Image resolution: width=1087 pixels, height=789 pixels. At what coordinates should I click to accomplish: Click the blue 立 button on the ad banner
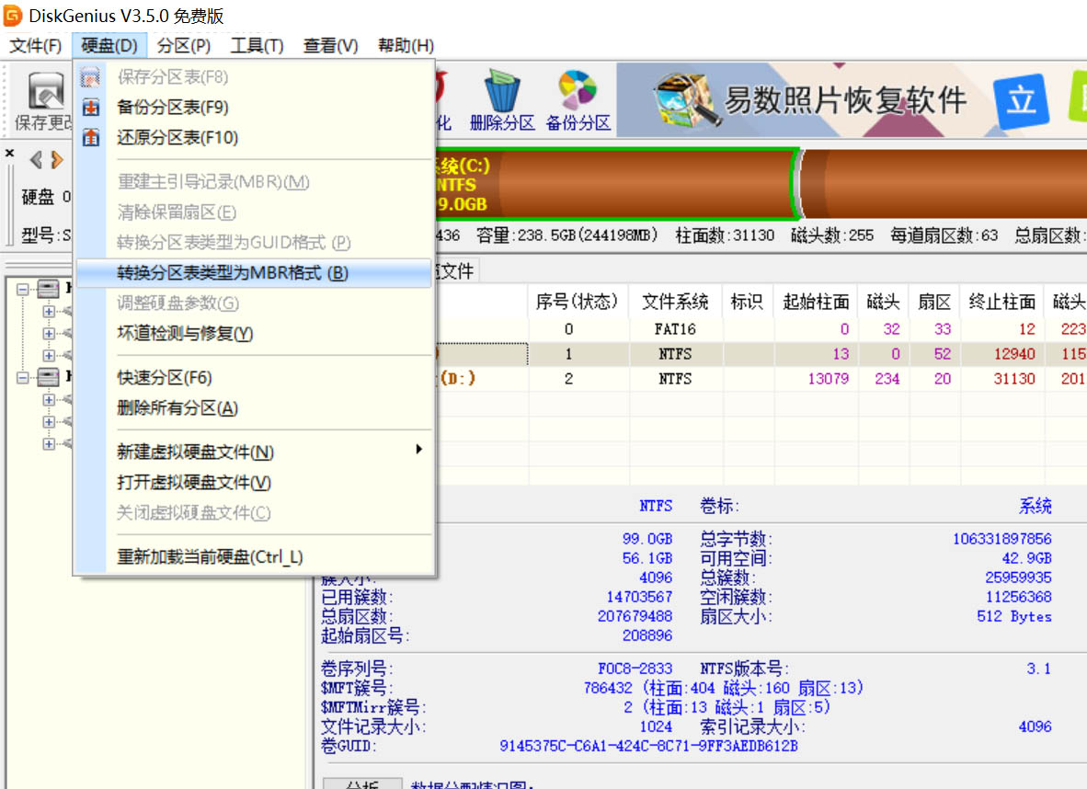click(x=1022, y=102)
